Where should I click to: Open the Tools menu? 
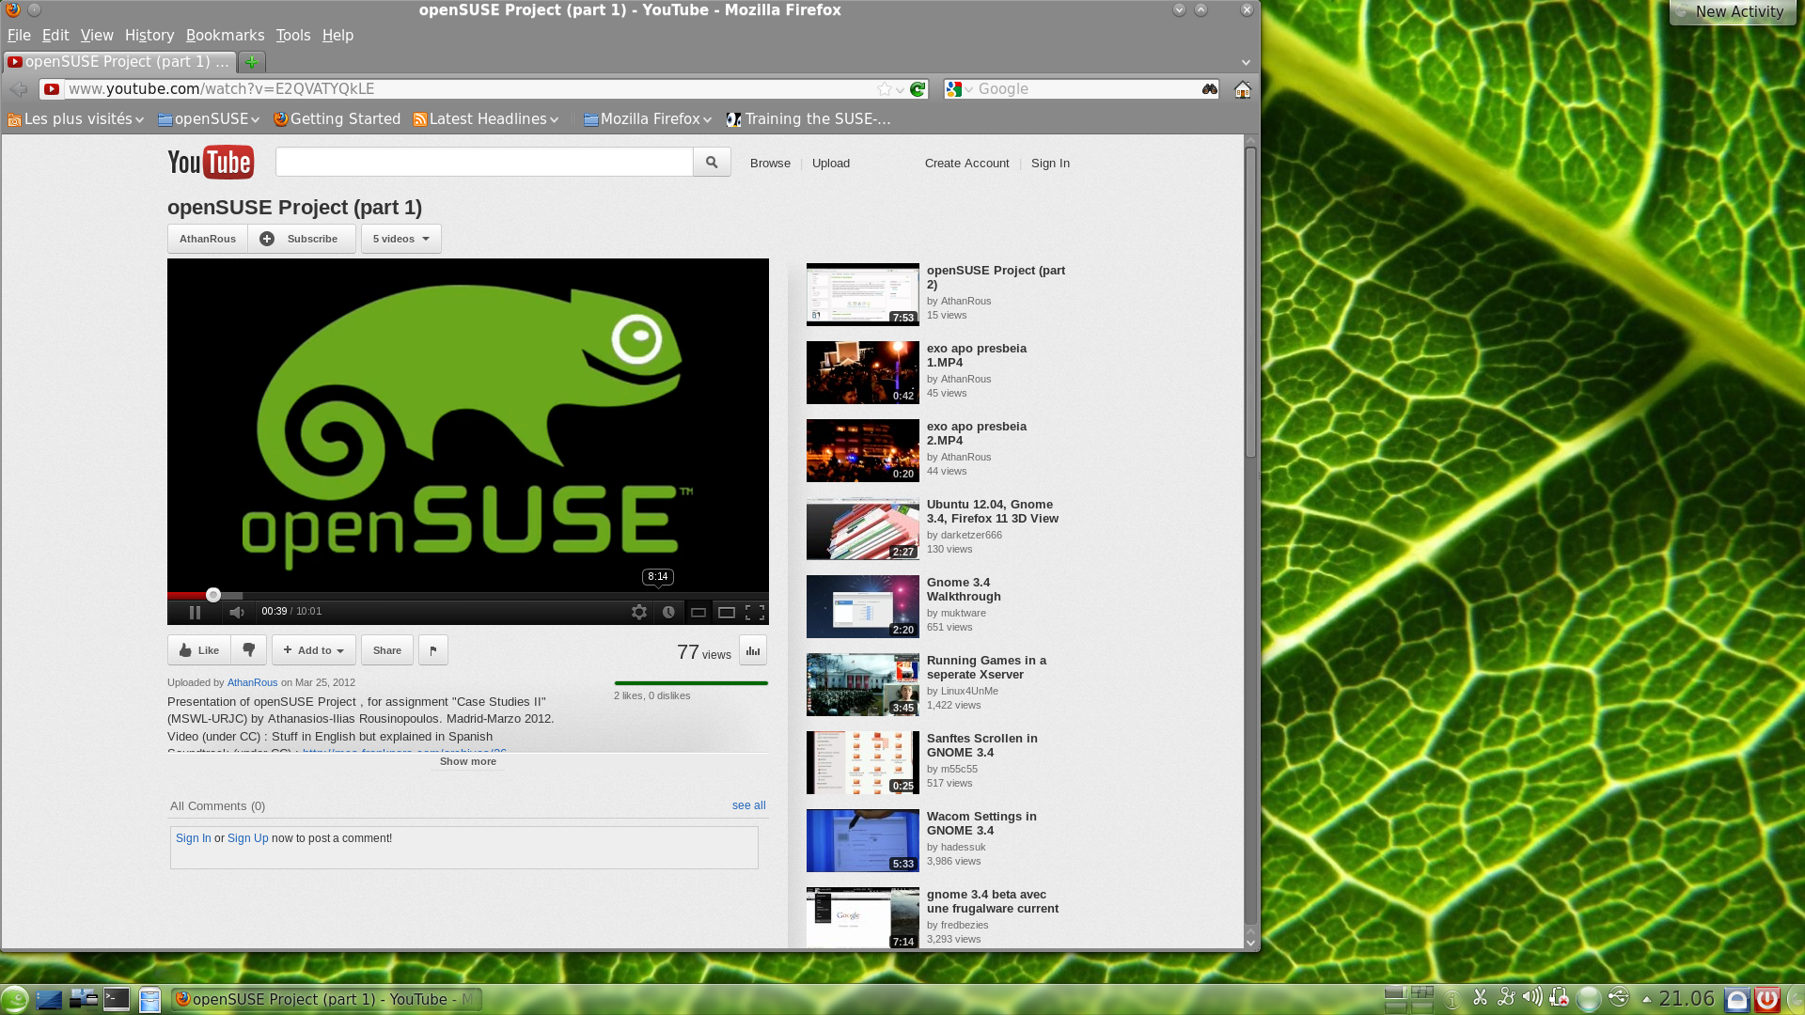point(293,35)
